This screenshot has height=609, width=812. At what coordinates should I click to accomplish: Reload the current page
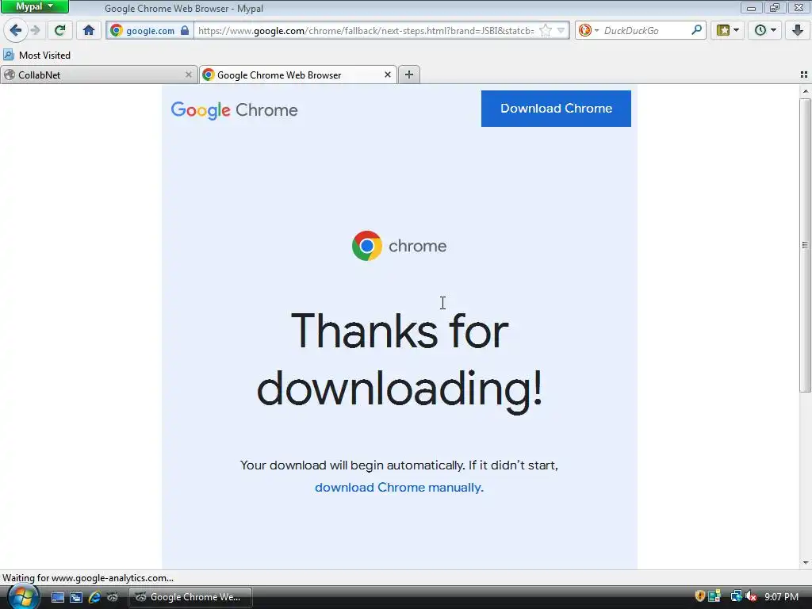click(x=60, y=31)
